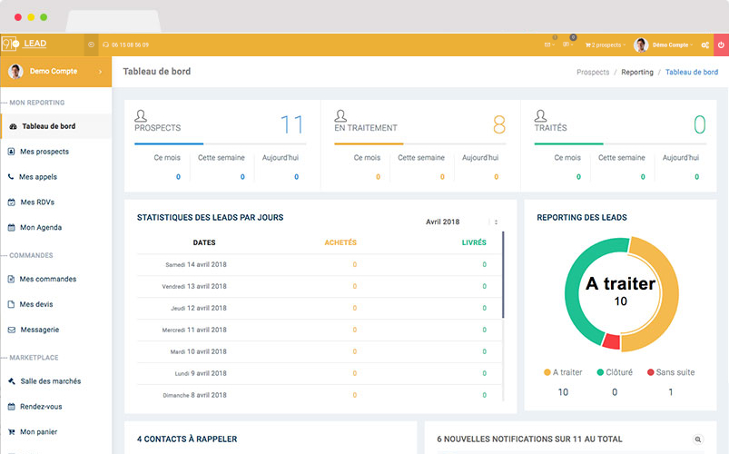Open Salle des marchés in sidebar
Image resolution: width=729 pixels, height=454 pixels.
tap(50, 381)
